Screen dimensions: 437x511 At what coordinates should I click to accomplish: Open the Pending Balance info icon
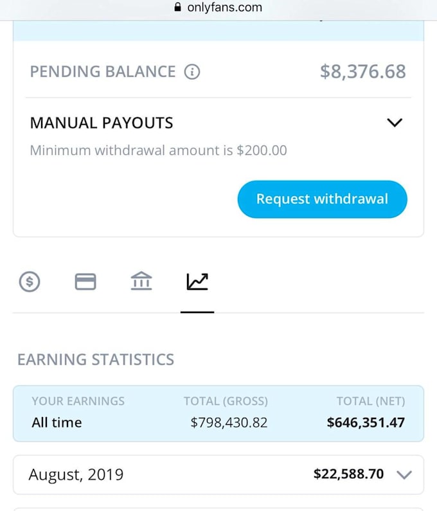pyautogui.click(x=192, y=71)
